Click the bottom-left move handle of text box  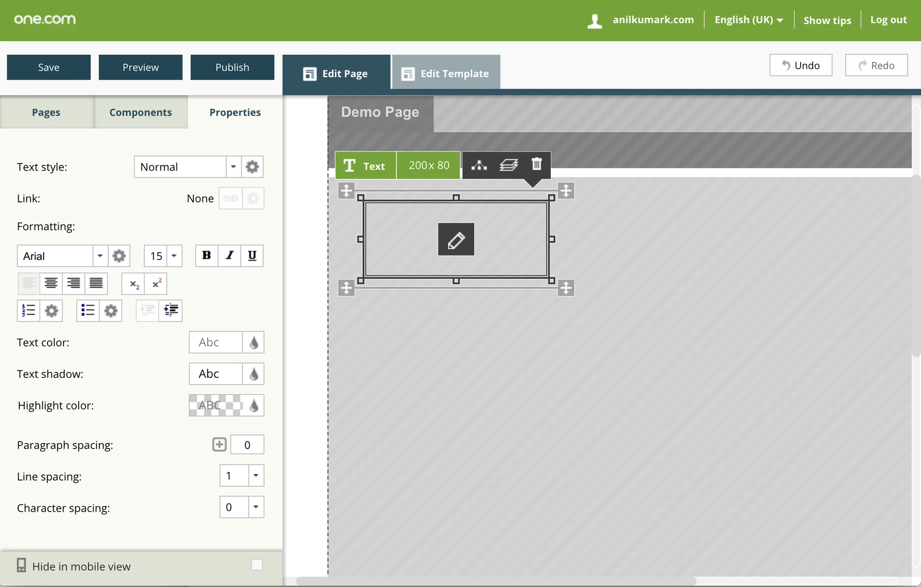tap(346, 288)
